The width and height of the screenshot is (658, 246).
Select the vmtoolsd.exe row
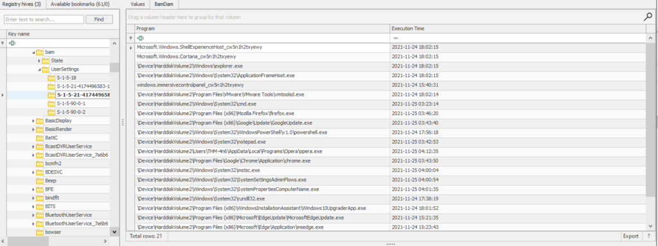(390, 94)
